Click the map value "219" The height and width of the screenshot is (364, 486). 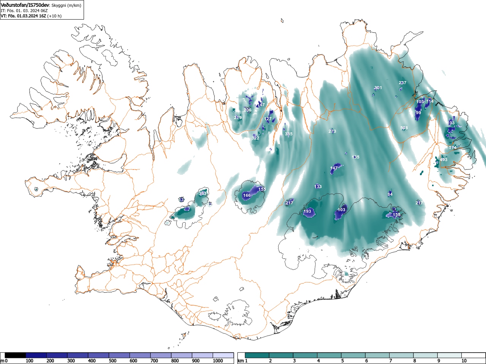point(238,118)
